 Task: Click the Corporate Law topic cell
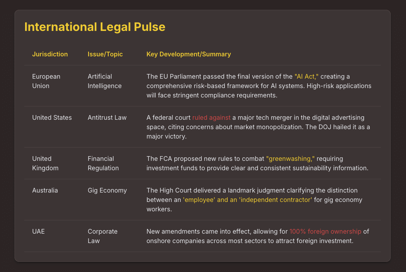pyautogui.click(x=102, y=236)
